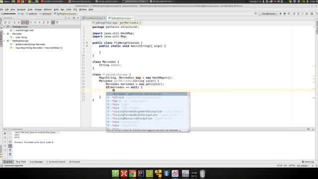Viewport: 318px width, 179px height.
Task: Select color: String field in Structure
Action: click(21, 37)
